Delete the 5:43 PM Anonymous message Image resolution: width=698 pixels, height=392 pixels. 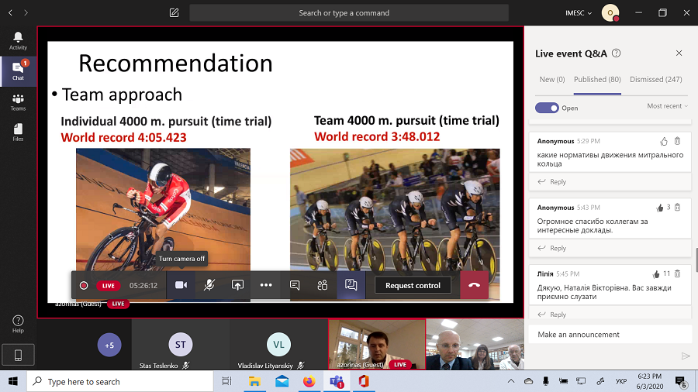pyautogui.click(x=677, y=207)
